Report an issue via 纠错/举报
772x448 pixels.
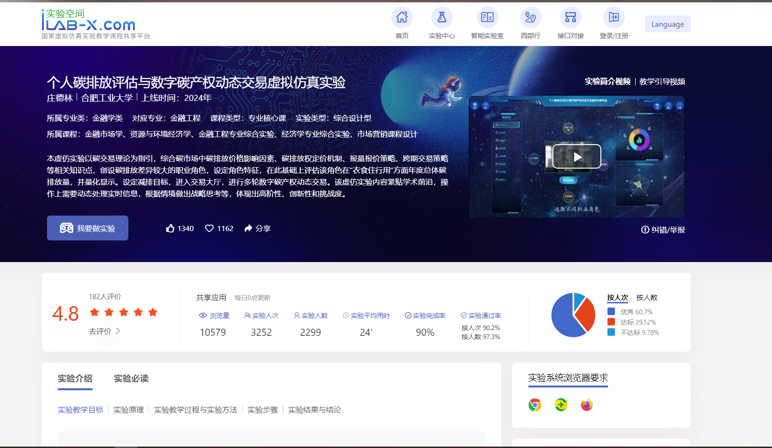pyautogui.click(x=663, y=230)
